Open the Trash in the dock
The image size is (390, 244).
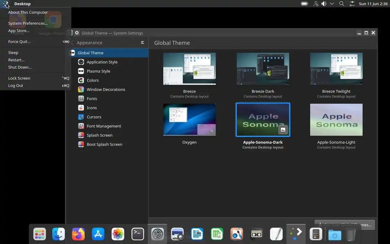coord(351,235)
